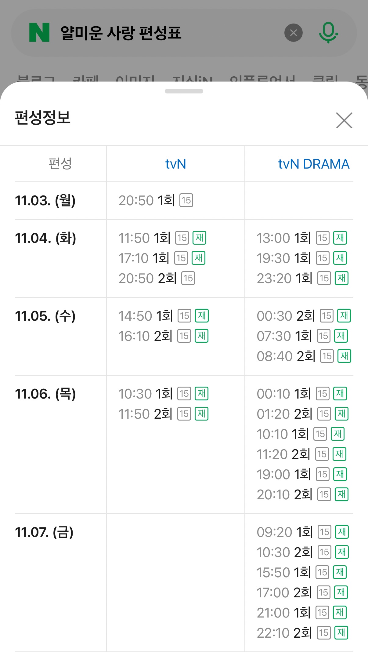Open the tvN channel link
The height and width of the screenshot is (667, 368).
pos(175,164)
